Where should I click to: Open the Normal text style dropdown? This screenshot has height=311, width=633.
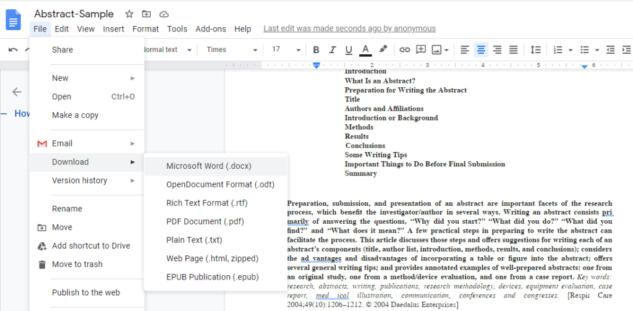point(167,49)
